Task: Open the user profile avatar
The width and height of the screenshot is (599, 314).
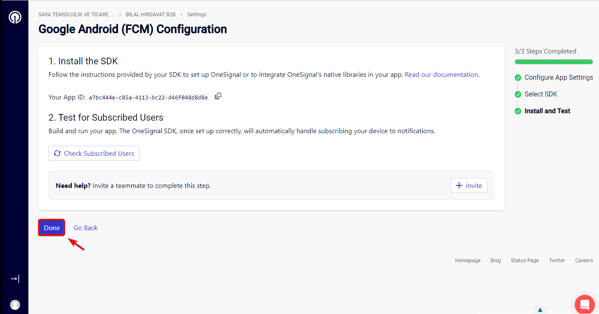Action: (x=15, y=305)
